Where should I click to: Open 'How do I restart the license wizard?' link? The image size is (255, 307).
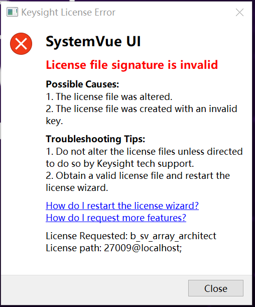point(122,206)
